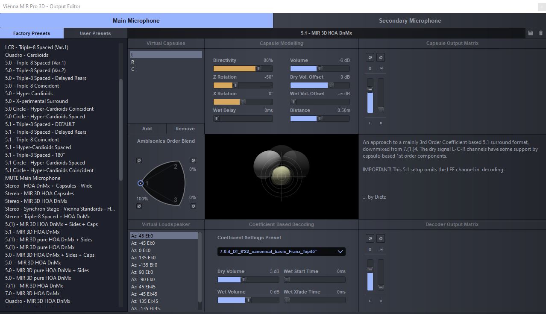Toggle left phase invert in Capsule Output Matrix
The height and width of the screenshot is (314, 546).
[x=370, y=57]
